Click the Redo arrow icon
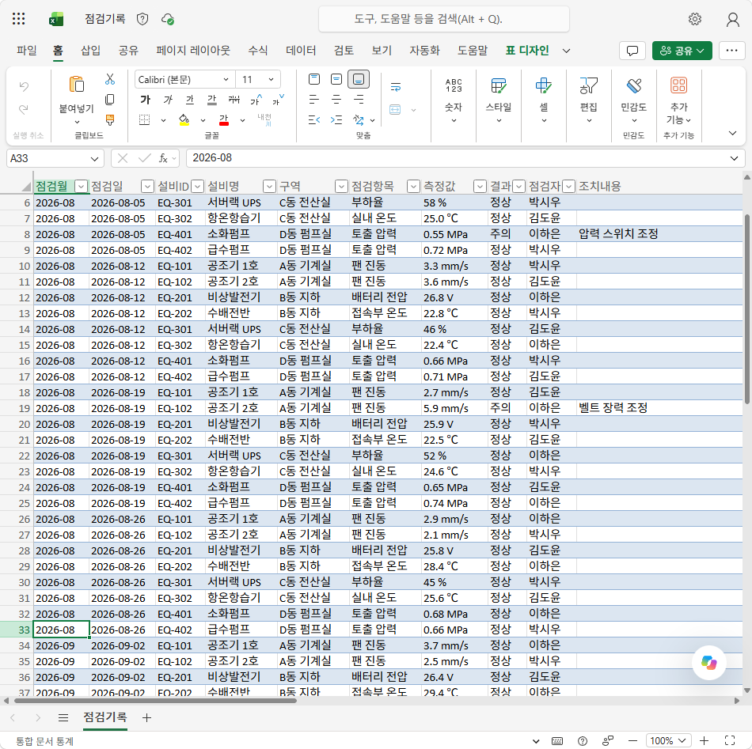This screenshot has height=749, width=752. coord(24,110)
